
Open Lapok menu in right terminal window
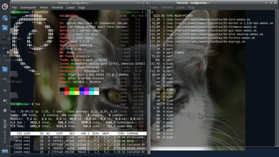click(x=180, y=7)
